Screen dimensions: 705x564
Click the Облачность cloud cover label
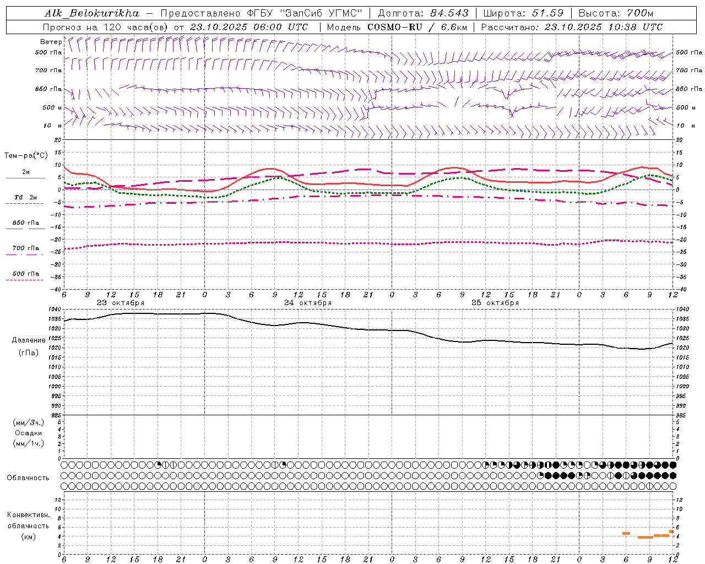click(x=28, y=478)
